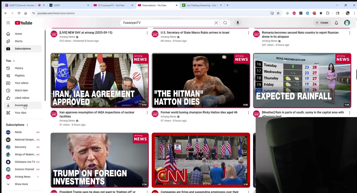Viewport: 357px width, 193px height.
Task: Open the notifications bell
Action: tap(336, 23)
